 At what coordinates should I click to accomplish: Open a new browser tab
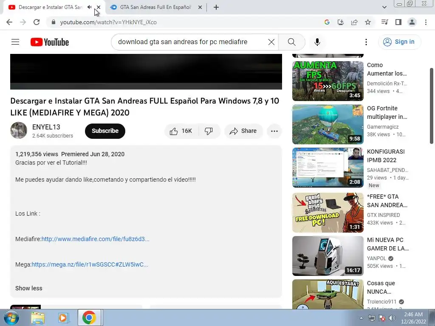click(216, 7)
